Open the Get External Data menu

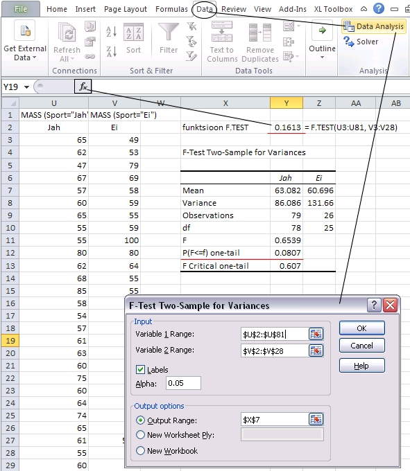coord(25,41)
